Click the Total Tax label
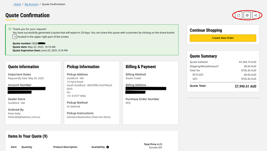267x151 pixels. [x=195, y=71]
